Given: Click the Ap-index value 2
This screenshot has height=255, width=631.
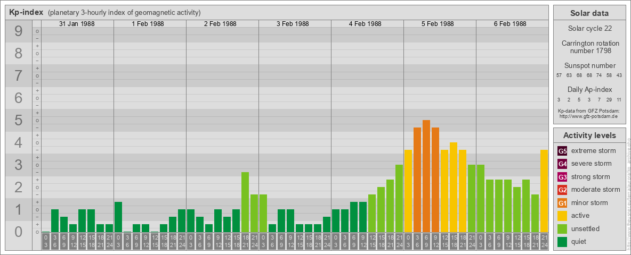Looking at the screenshot, I should click(569, 100).
